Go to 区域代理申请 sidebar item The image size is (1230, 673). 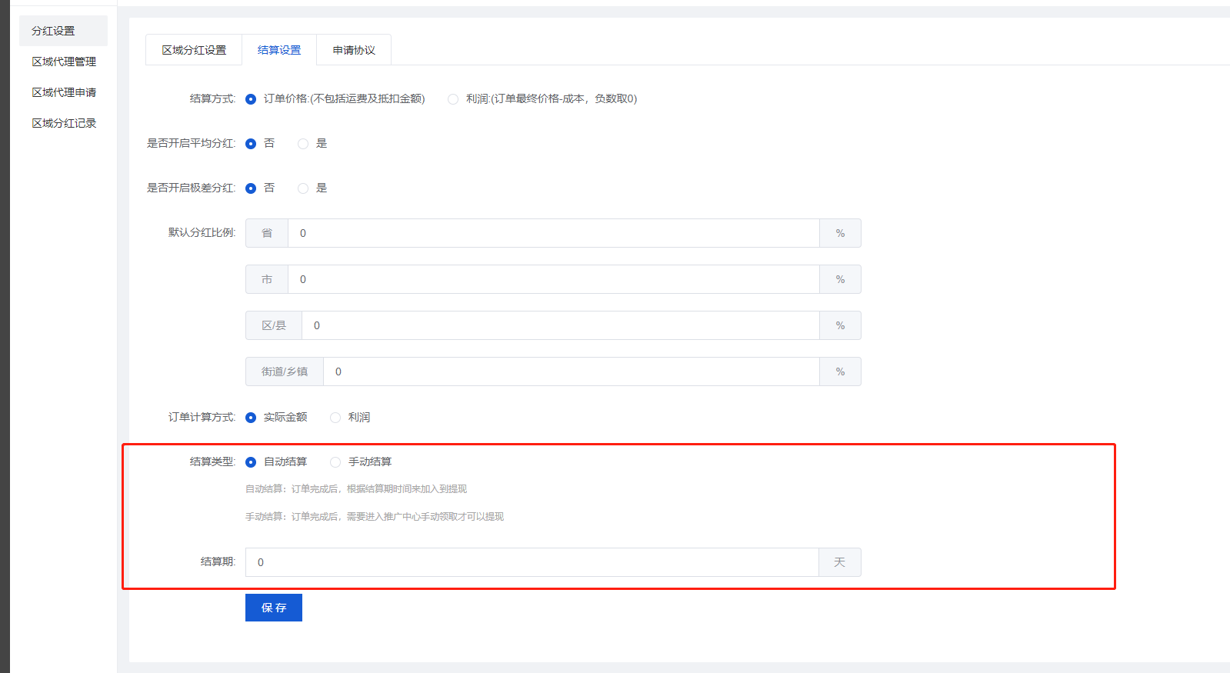point(64,92)
